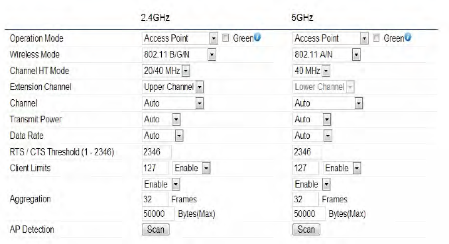Click the 5GHz Green info icon
This screenshot has height=244, width=449.
(408, 37)
